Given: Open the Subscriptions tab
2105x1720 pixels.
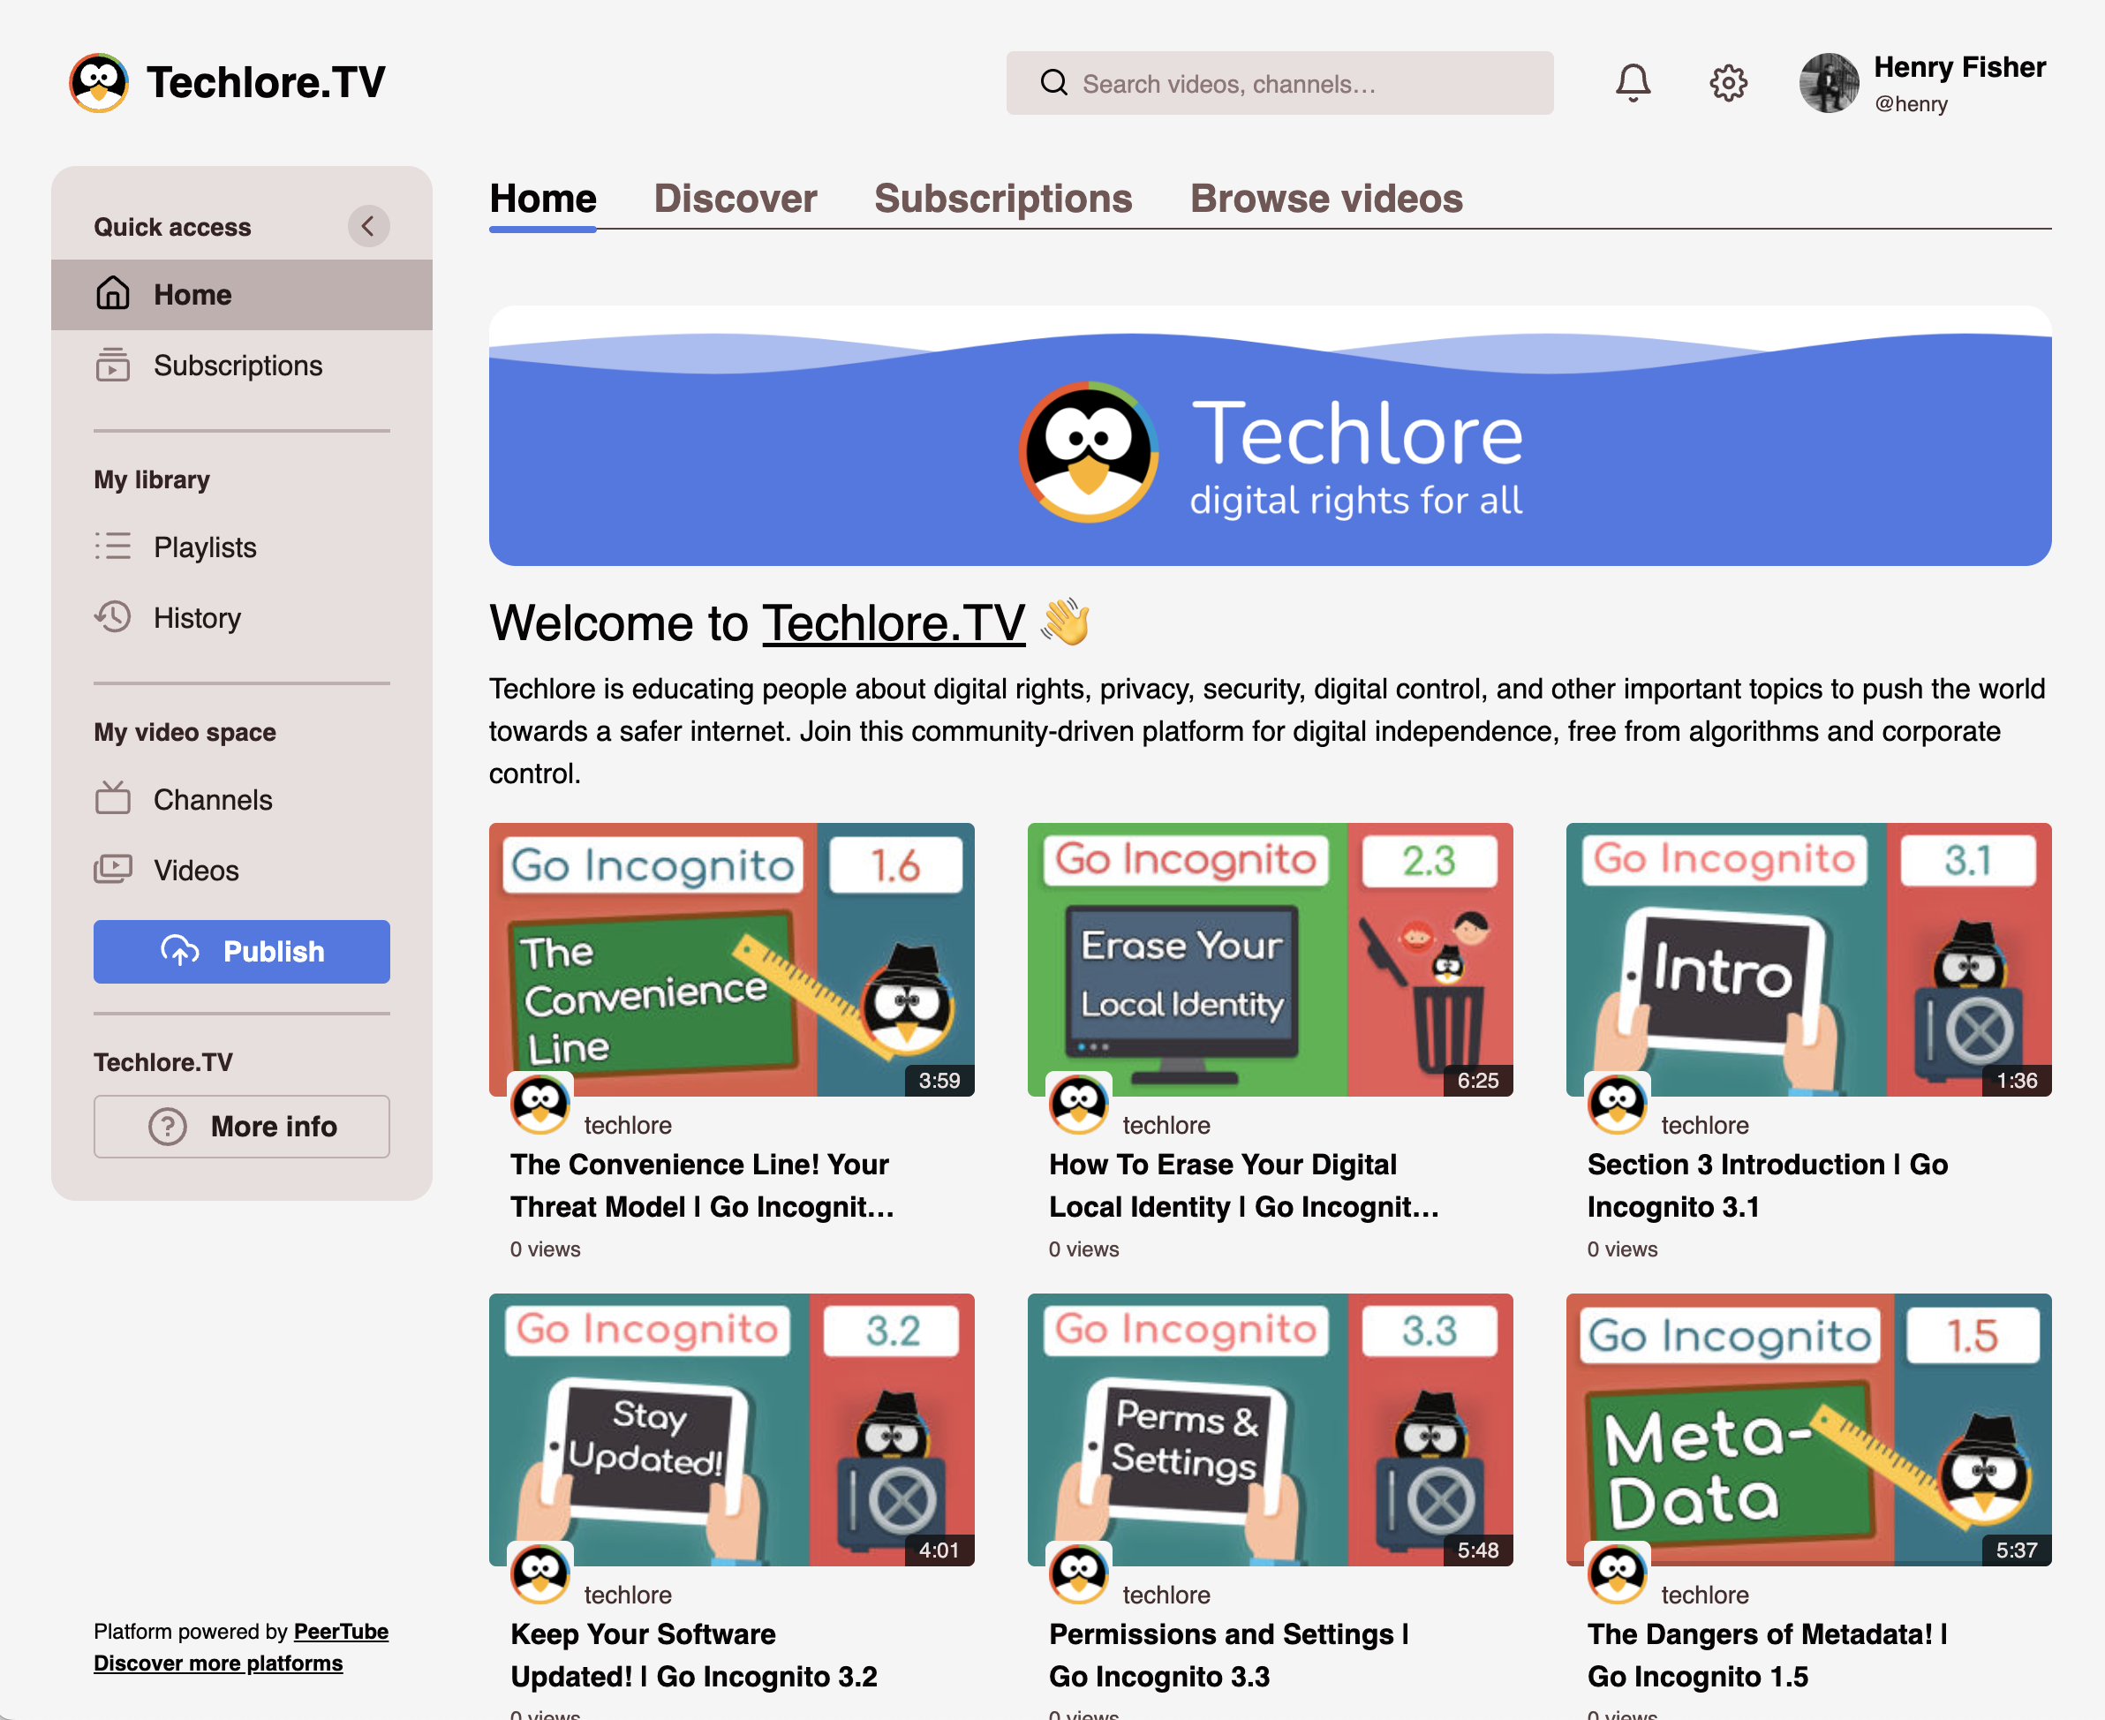Looking at the screenshot, I should [1002, 200].
